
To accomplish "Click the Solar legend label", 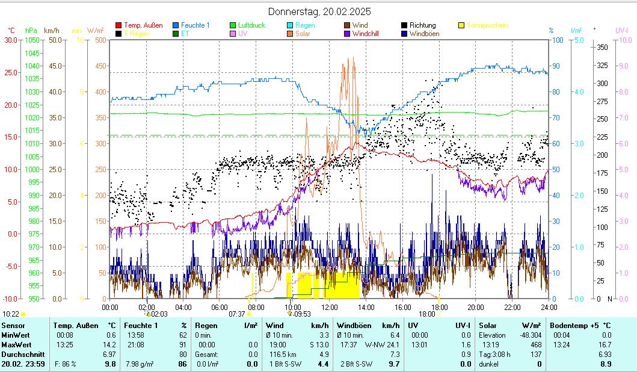I will 303,34.
